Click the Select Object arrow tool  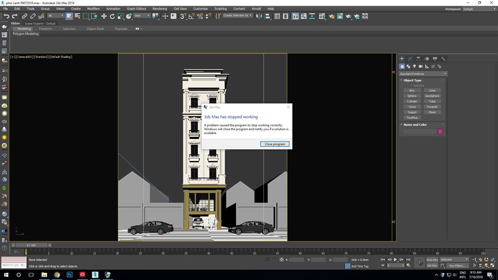coord(69,16)
